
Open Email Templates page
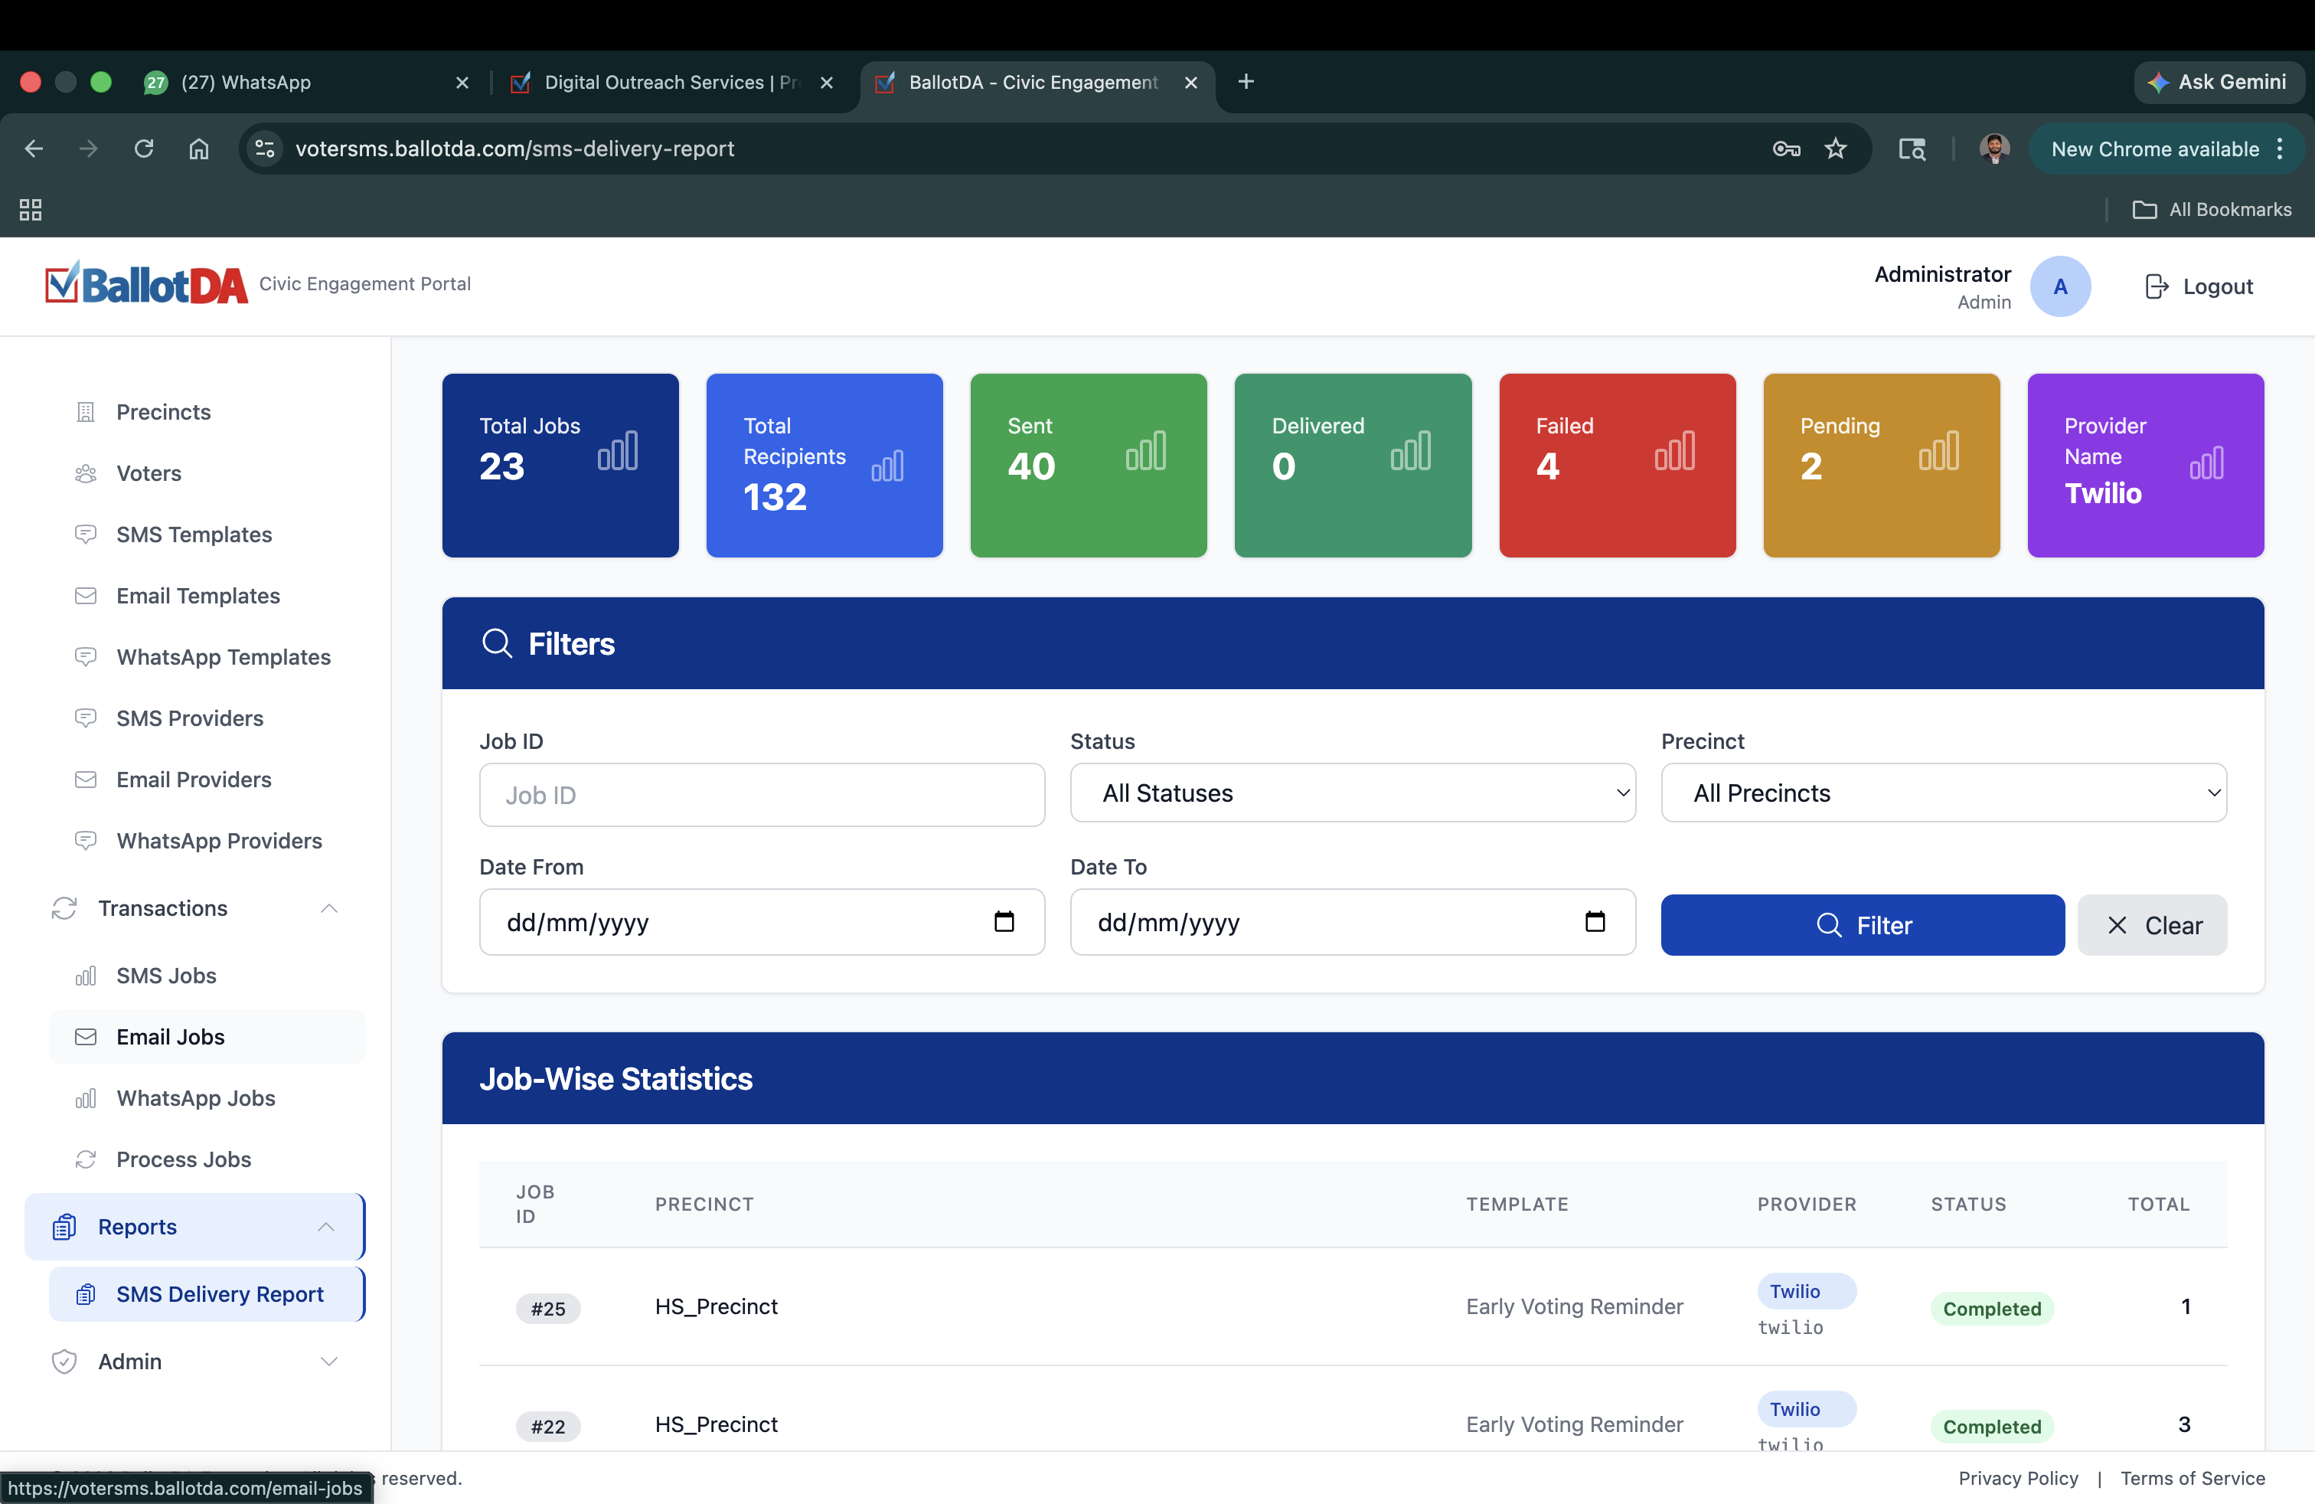pos(198,595)
